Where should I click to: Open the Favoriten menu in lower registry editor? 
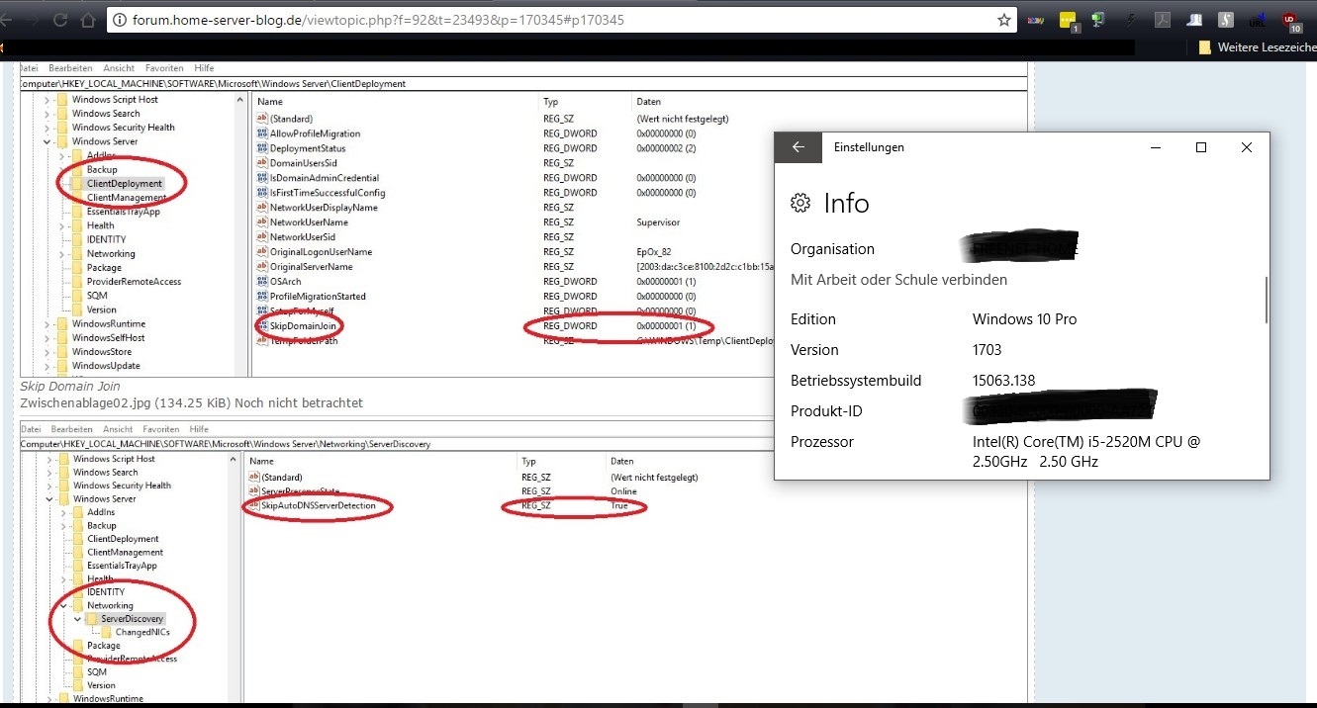pyautogui.click(x=159, y=429)
